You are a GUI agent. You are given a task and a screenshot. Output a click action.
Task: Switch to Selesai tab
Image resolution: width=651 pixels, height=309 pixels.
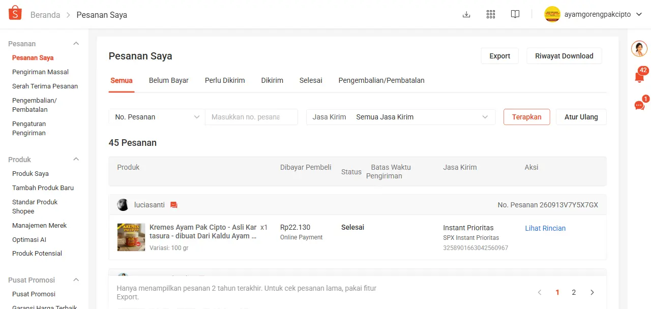(311, 80)
